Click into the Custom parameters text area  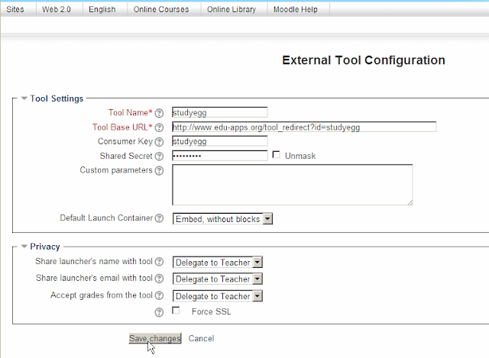click(x=293, y=185)
